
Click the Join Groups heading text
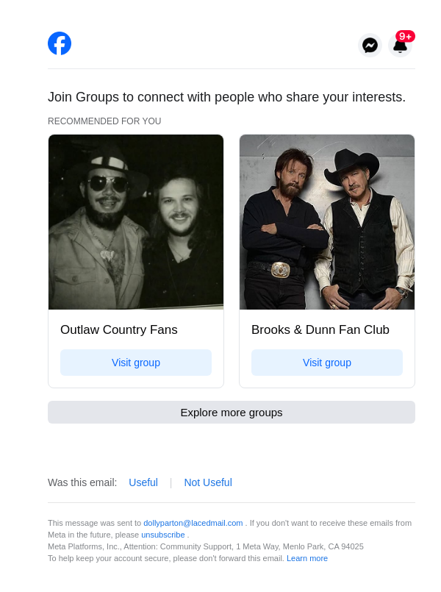[x=226, y=97]
